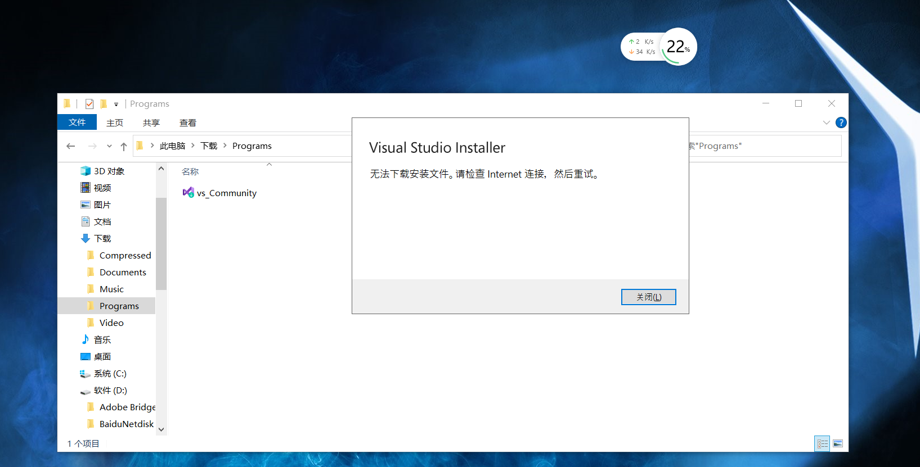This screenshot has width=920, height=467.
Task: Go up one folder level arrow
Action: [x=124, y=146]
